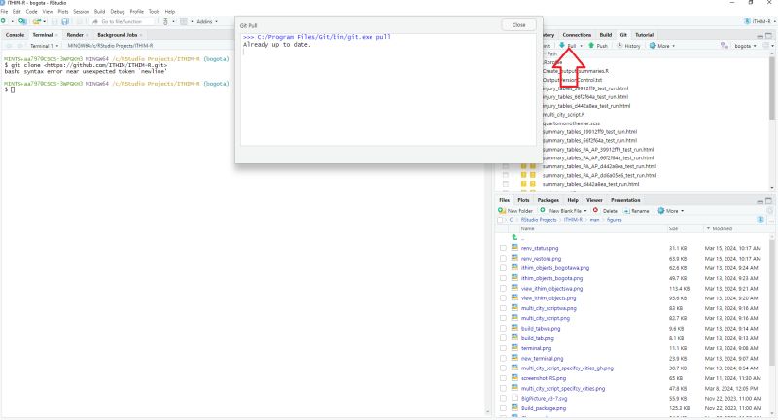Click the yellow status badge for summary_tables_d442a8ea_test_run.html
This screenshot has height=420, width=778.
pos(523,184)
